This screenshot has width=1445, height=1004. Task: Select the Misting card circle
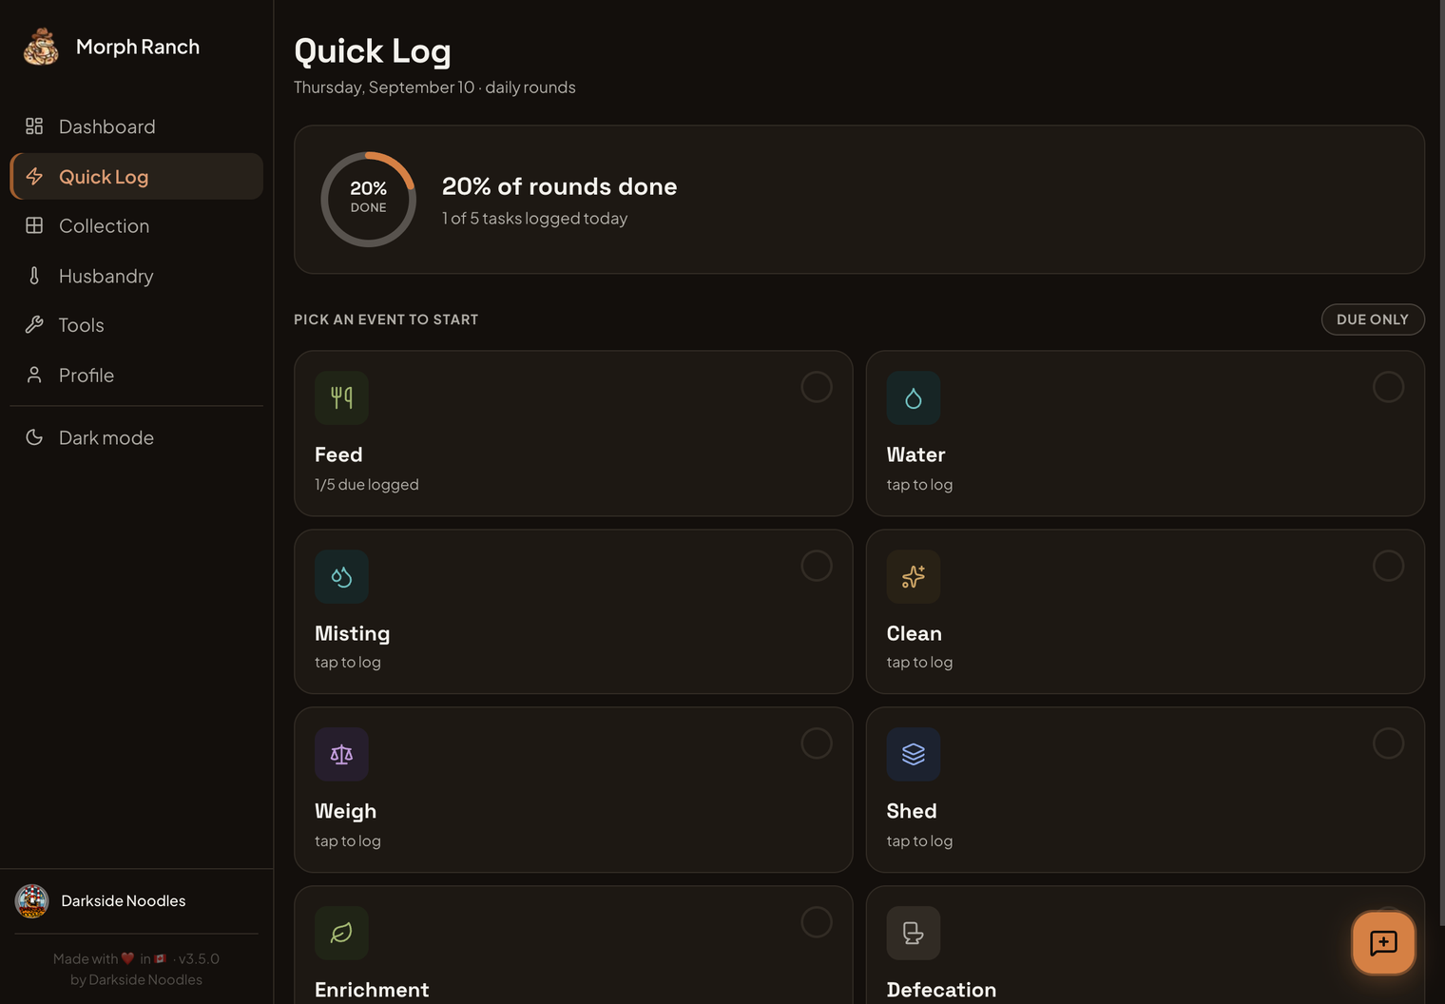(x=817, y=566)
